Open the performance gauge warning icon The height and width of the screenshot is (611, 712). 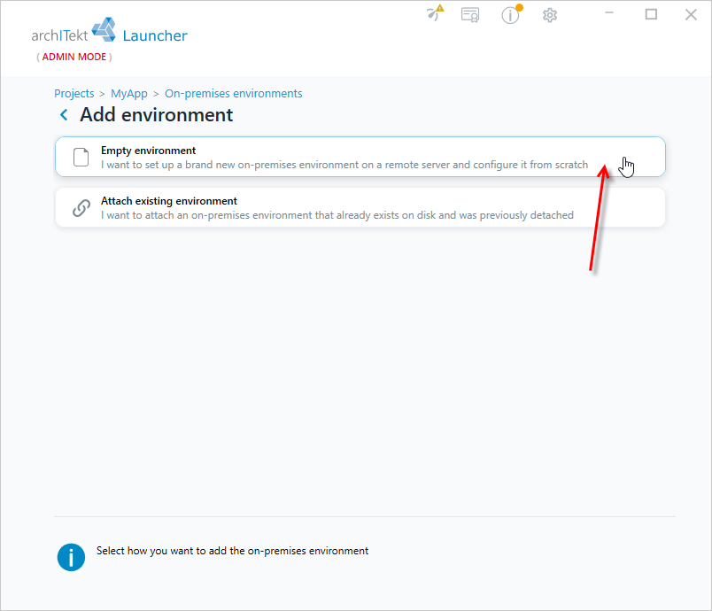point(435,13)
